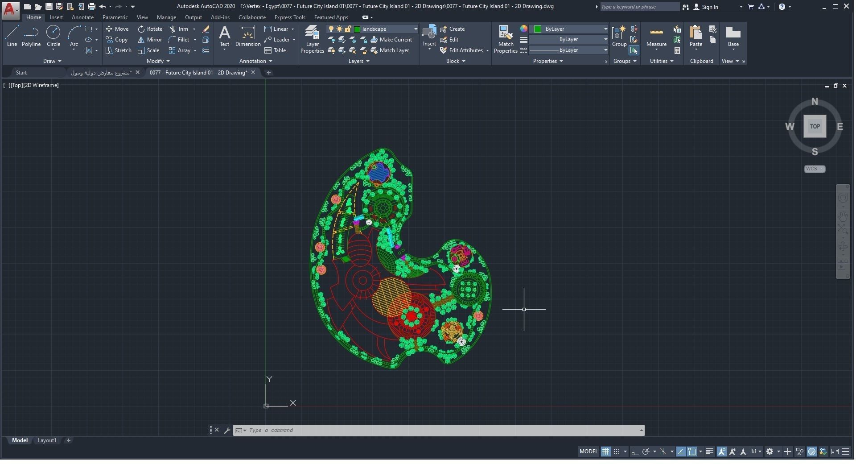Click the MODEL space button in status bar

coord(588,452)
